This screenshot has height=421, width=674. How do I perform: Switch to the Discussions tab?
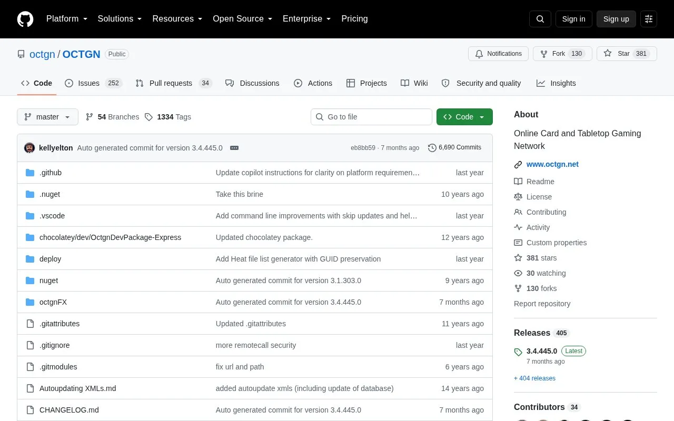(252, 83)
